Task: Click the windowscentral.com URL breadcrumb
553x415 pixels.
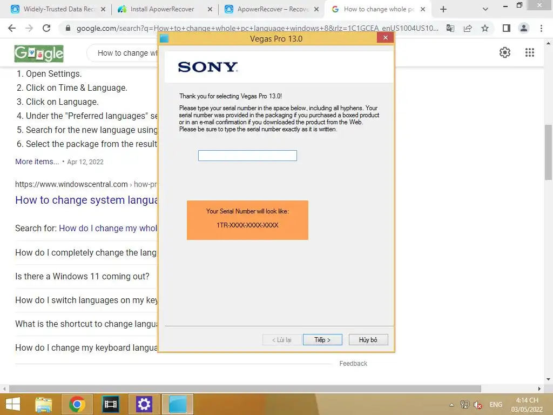Action: [x=86, y=184]
